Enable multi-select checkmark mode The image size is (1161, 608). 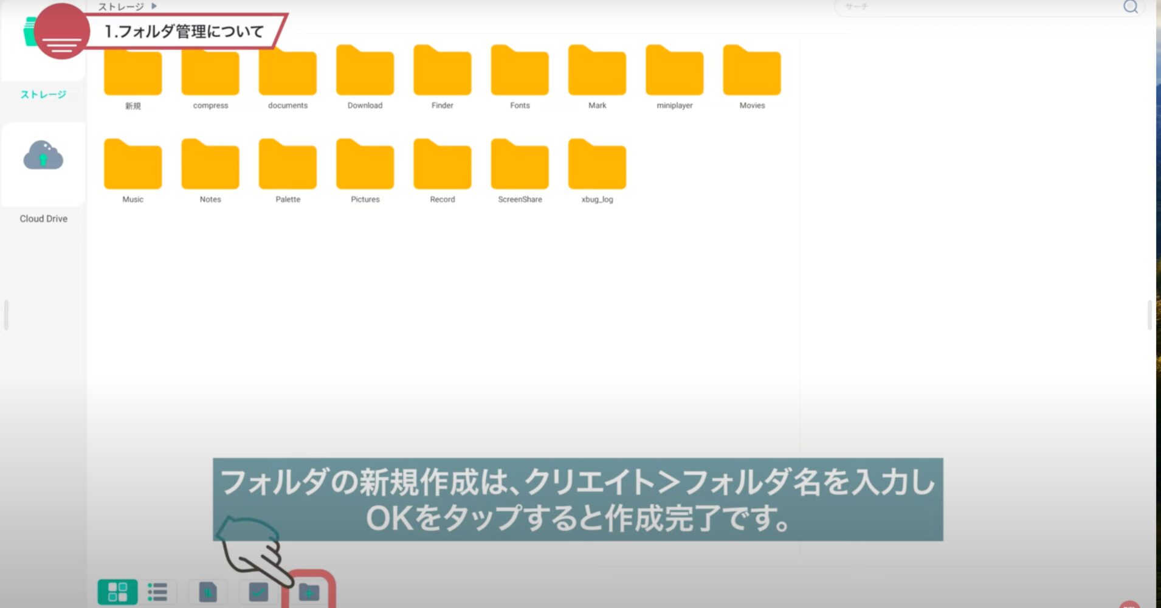tap(258, 592)
